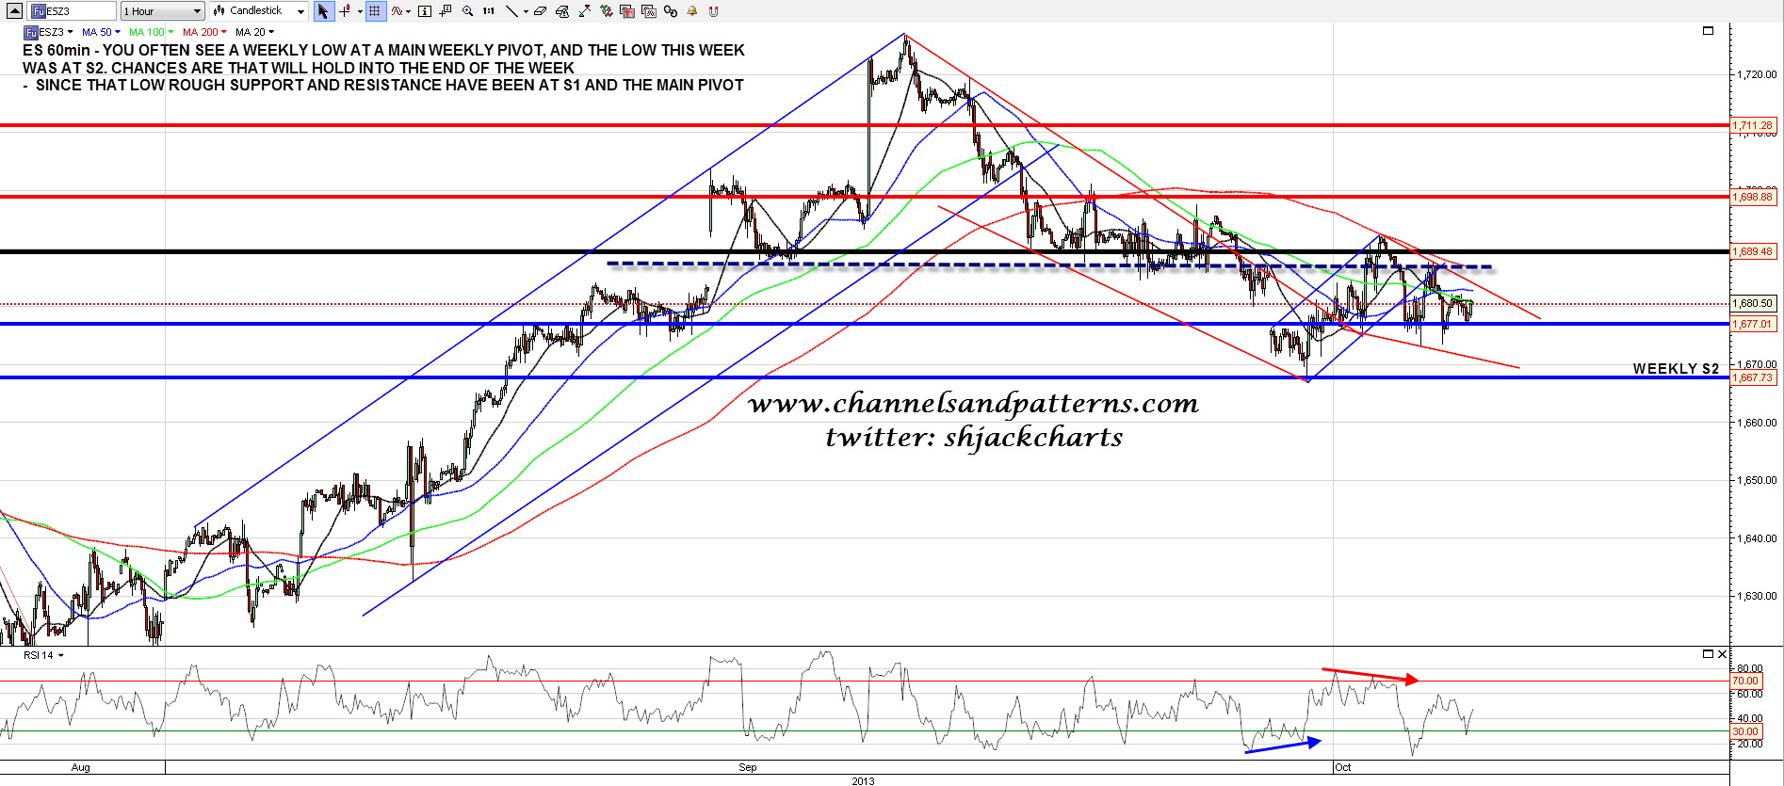Click the info box icon
The width and height of the screenshot is (1784, 786).
click(424, 11)
